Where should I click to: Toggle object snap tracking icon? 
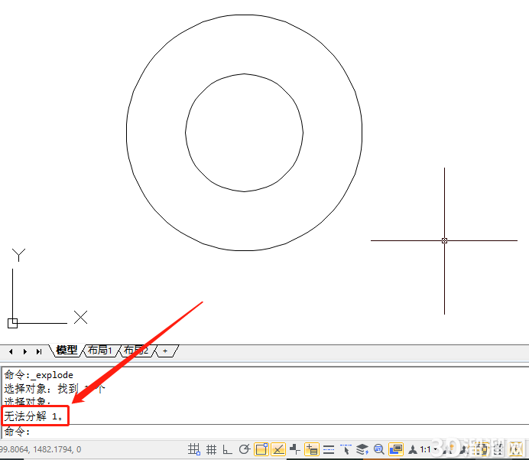(278, 449)
